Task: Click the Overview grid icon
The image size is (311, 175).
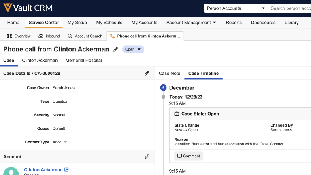Action: pyautogui.click(x=9, y=36)
